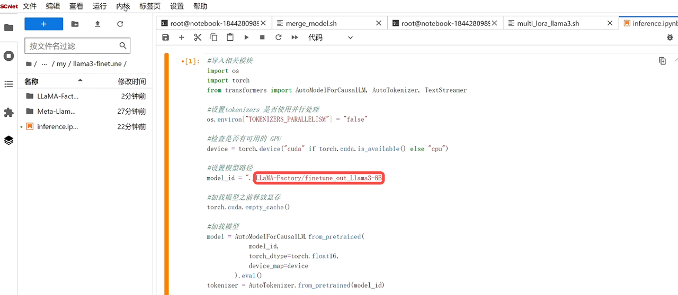Screen dimensions: 678x295
Task: Cut the selected cell using scissors icon
Action: tap(198, 38)
